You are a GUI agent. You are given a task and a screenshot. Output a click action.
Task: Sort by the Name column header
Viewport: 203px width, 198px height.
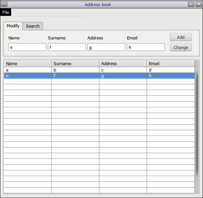(x=28, y=64)
